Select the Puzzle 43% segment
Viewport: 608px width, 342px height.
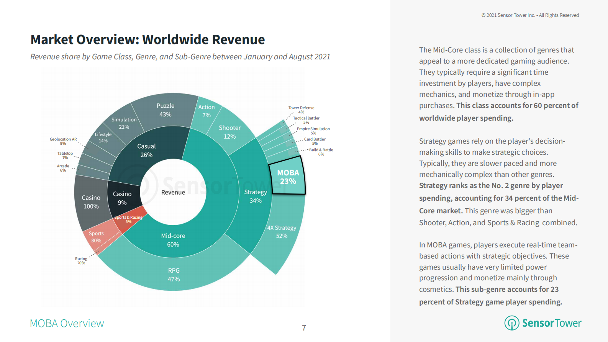point(165,110)
